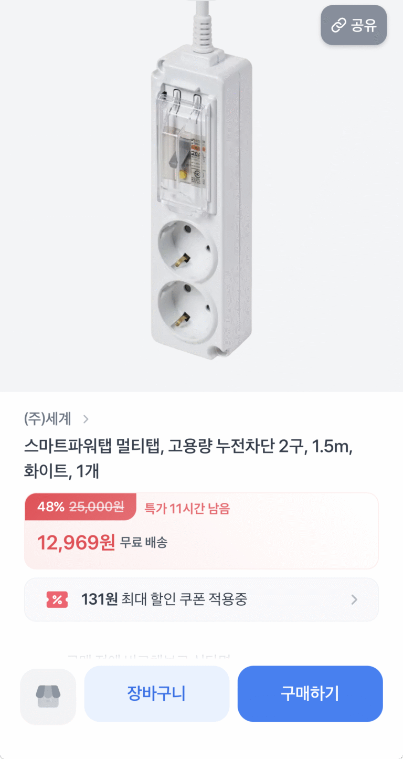403x759 pixels.
Task: Open the (주)세계 seller page
Action: tap(47, 419)
